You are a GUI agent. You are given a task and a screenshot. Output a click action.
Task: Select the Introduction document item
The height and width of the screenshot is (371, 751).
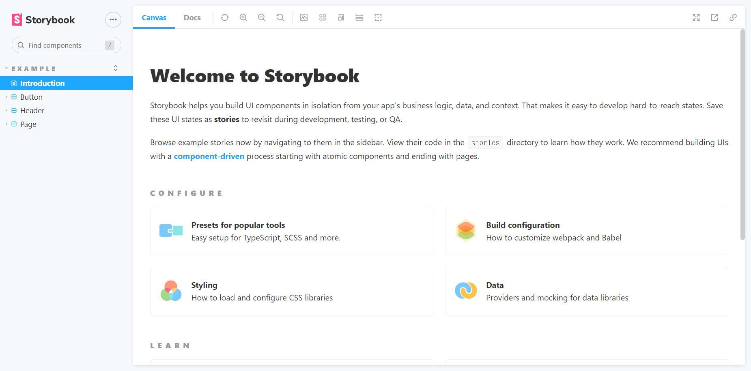pos(67,83)
